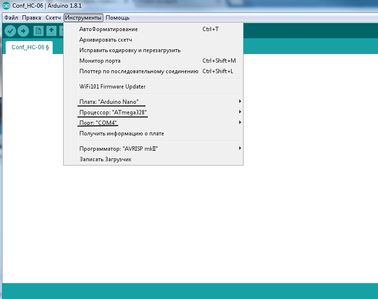The height and width of the screenshot is (299, 378).
Task: Click the Upload arrow toolbar icon
Action: point(23,31)
